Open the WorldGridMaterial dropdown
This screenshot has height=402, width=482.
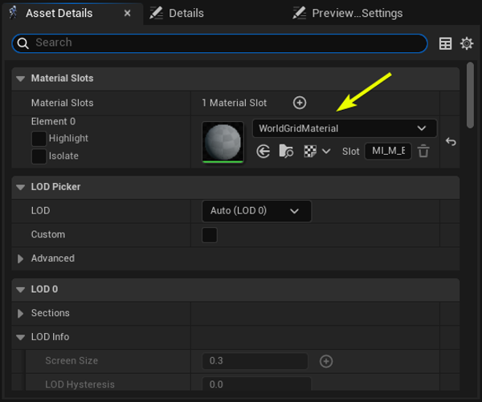(x=345, y=128)
